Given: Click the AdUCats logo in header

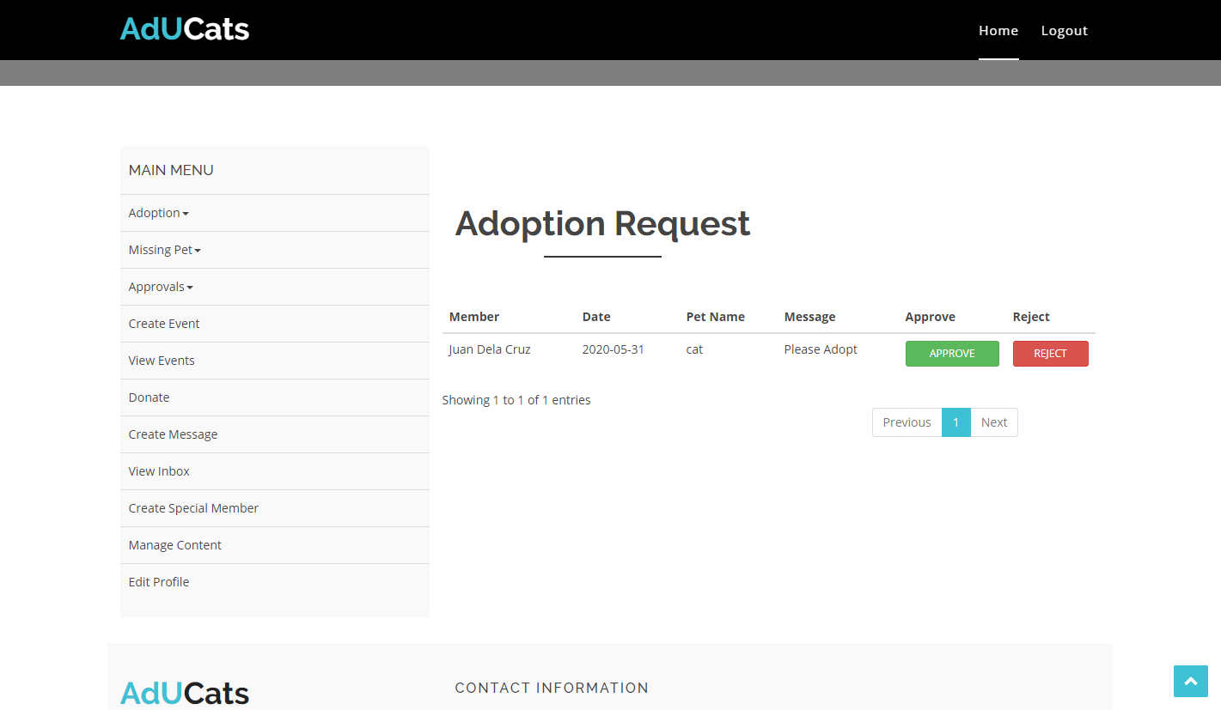Looking at the screenshot, I should tap(185, 29).
